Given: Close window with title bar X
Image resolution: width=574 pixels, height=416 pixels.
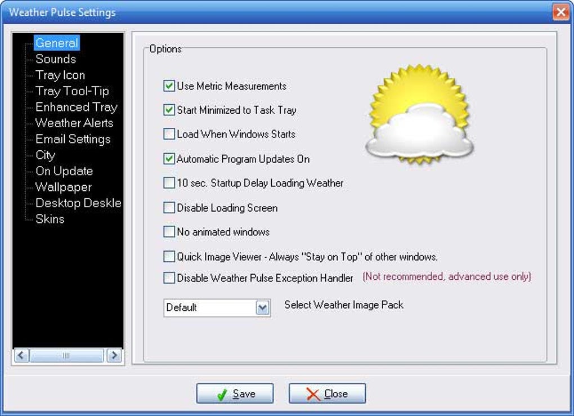Looking at the screenshot, I should click(x=560, y=12).
